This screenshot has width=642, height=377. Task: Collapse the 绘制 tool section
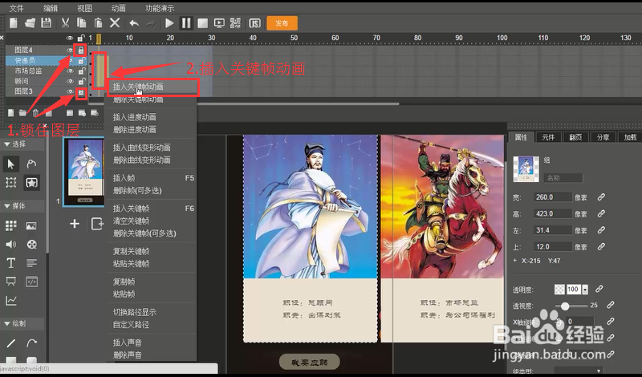[7, 323]
